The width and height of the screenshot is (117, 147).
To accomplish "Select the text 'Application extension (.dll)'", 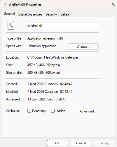I will [45, 38].
